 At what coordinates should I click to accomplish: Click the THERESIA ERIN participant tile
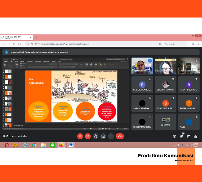(x=189, y=103)
